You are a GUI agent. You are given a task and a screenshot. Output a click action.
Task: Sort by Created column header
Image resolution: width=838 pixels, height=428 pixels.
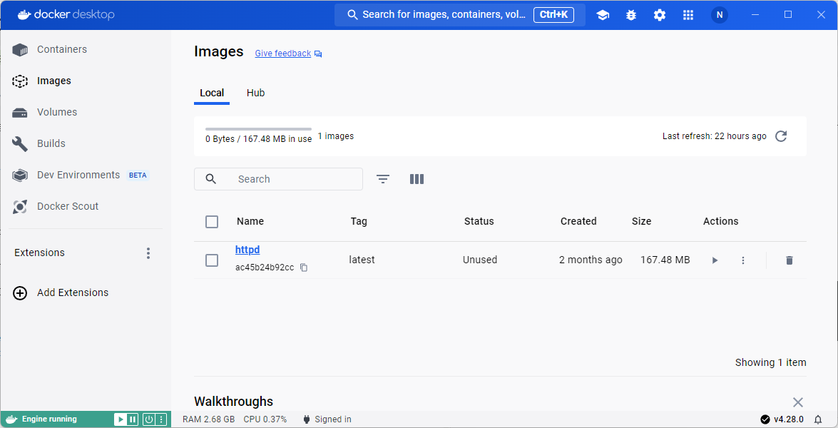click(578, 222)
